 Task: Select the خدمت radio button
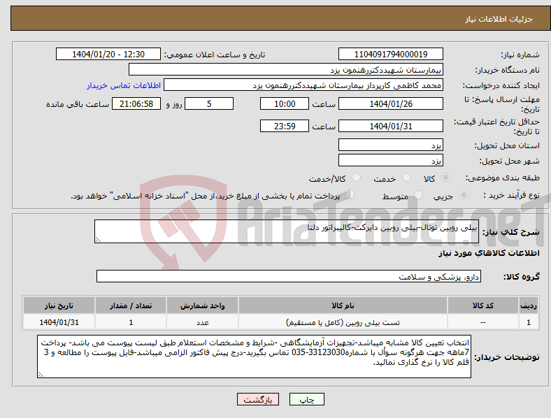[406, 178]
